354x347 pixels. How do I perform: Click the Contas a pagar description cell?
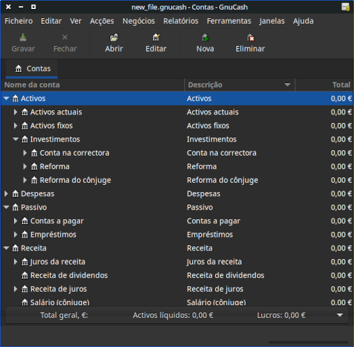coord(214,221)
